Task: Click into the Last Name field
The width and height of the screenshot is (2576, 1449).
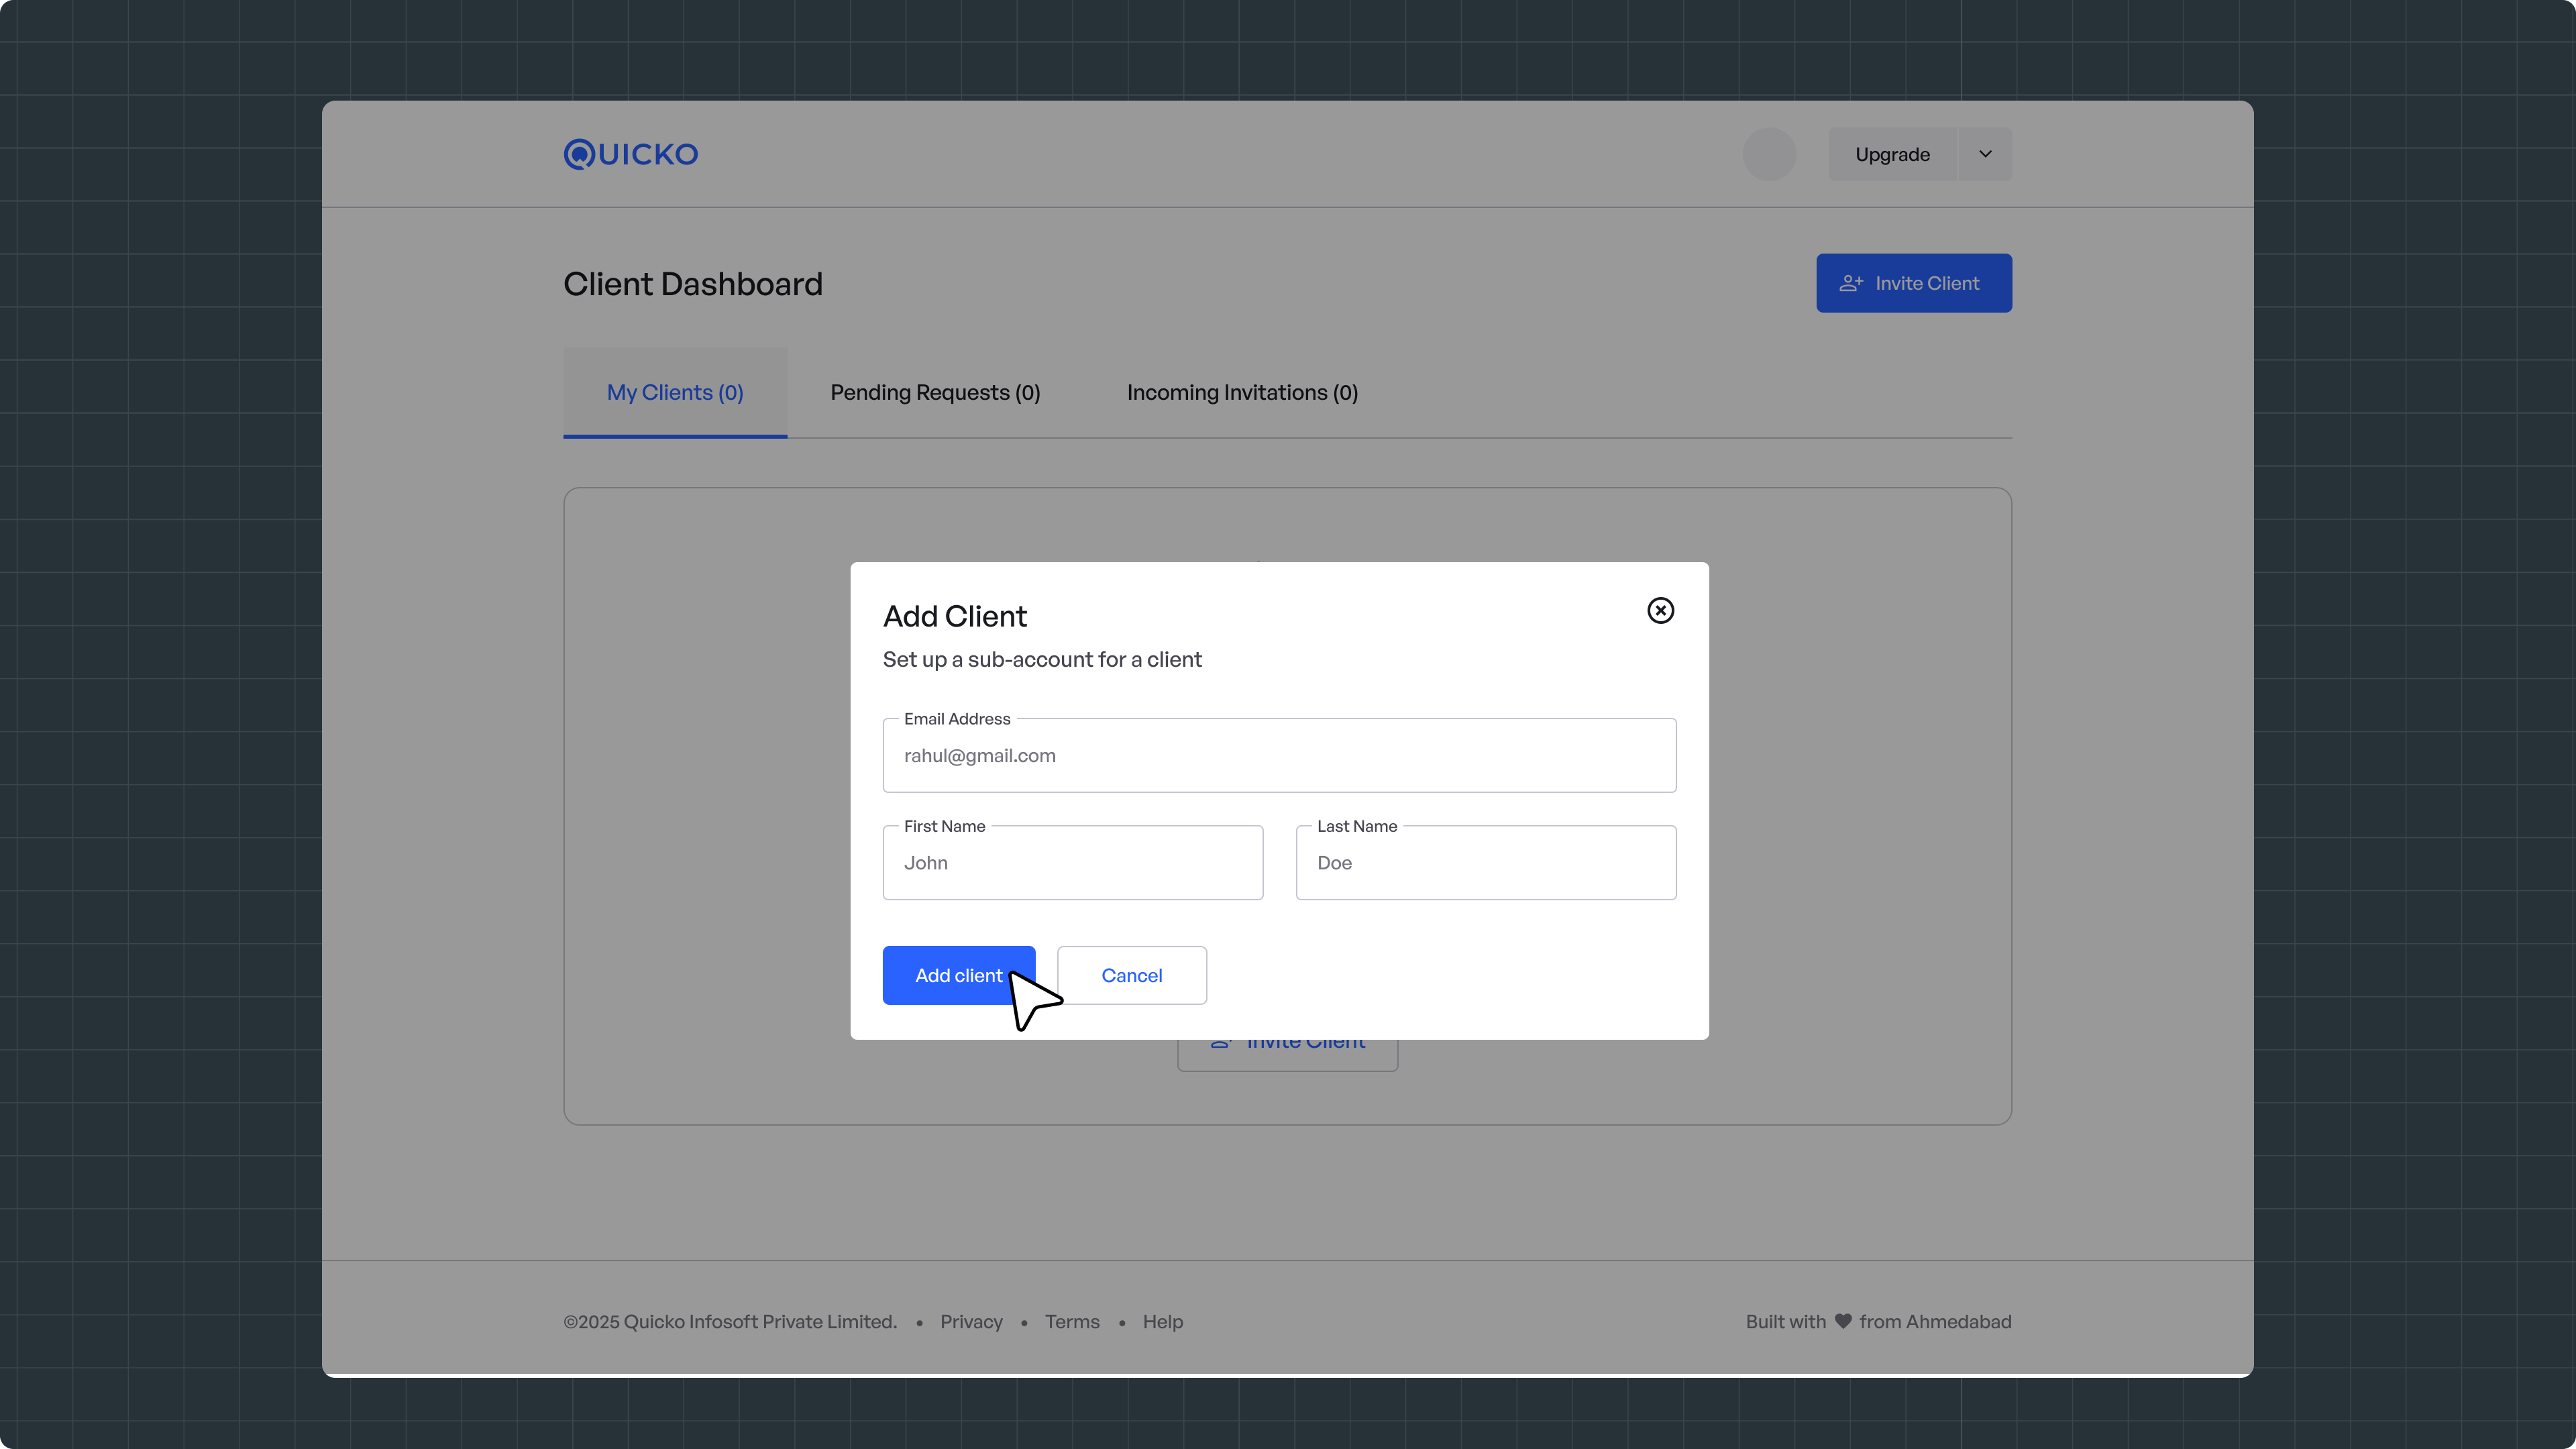Action: pos(1485,863)
